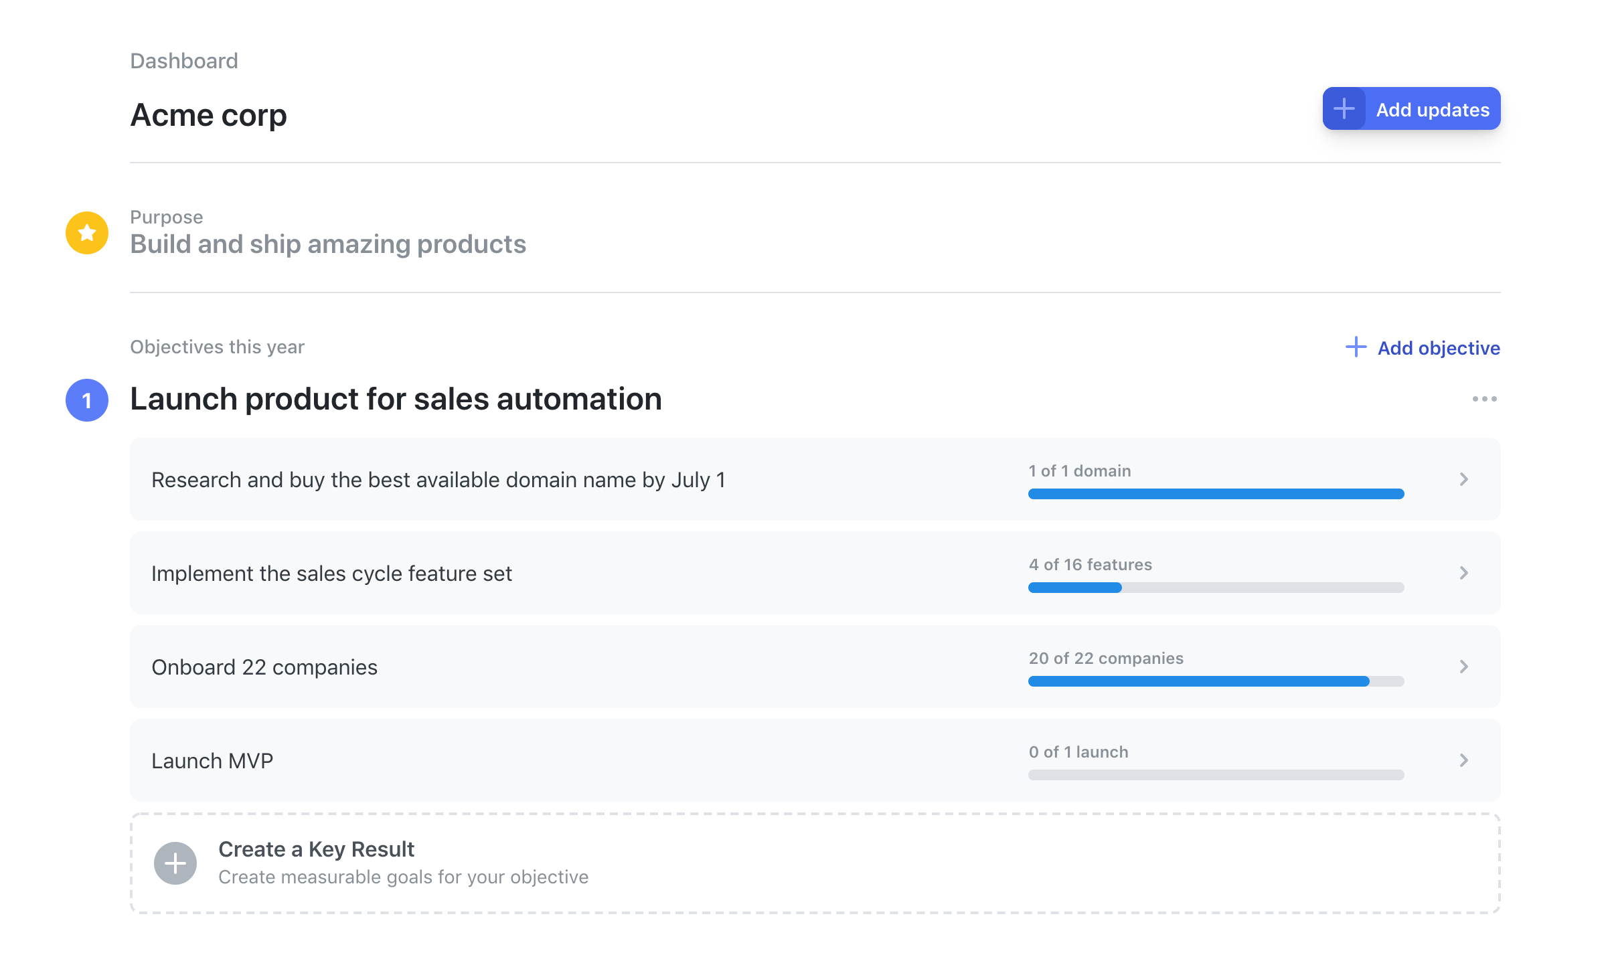Click the Dashboard breadcrumb
This screenshot has height=957, width=1608.
(x=184, y=61)
